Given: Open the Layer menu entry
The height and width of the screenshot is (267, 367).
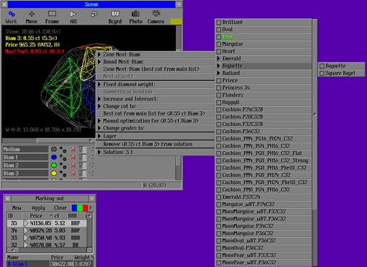Looking at the screenshot, I should (x=156, y=136).
